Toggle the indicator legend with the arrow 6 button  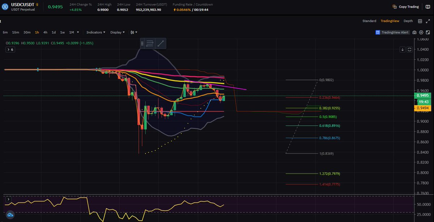coord(10,49)
